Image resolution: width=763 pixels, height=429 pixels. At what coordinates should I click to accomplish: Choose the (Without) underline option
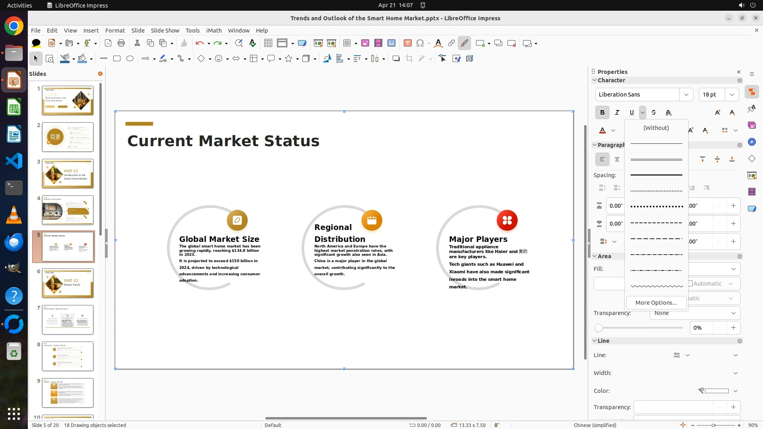point(656,128)
